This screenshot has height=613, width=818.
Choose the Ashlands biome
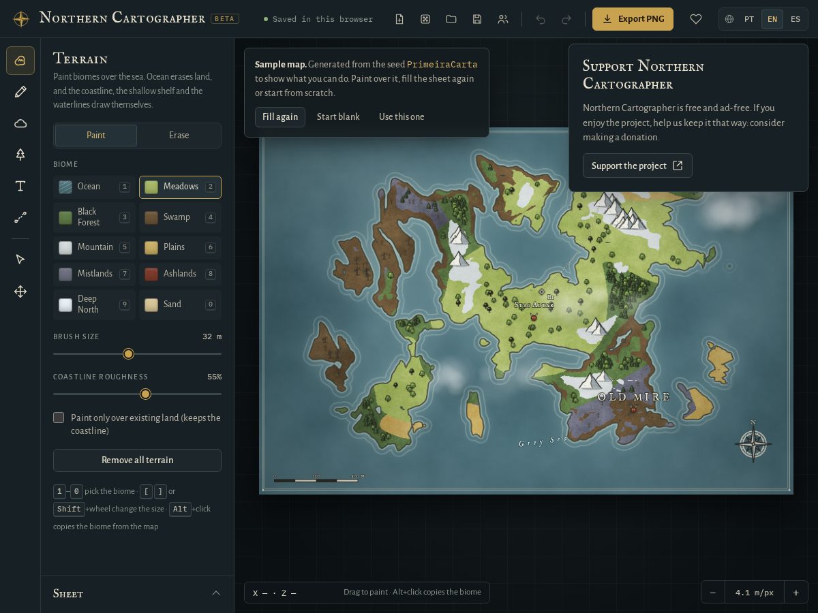point(180,274)
